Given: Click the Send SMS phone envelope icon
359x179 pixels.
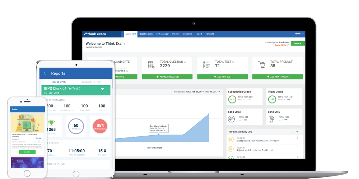Looking at the screenshot, I should 271,119.
